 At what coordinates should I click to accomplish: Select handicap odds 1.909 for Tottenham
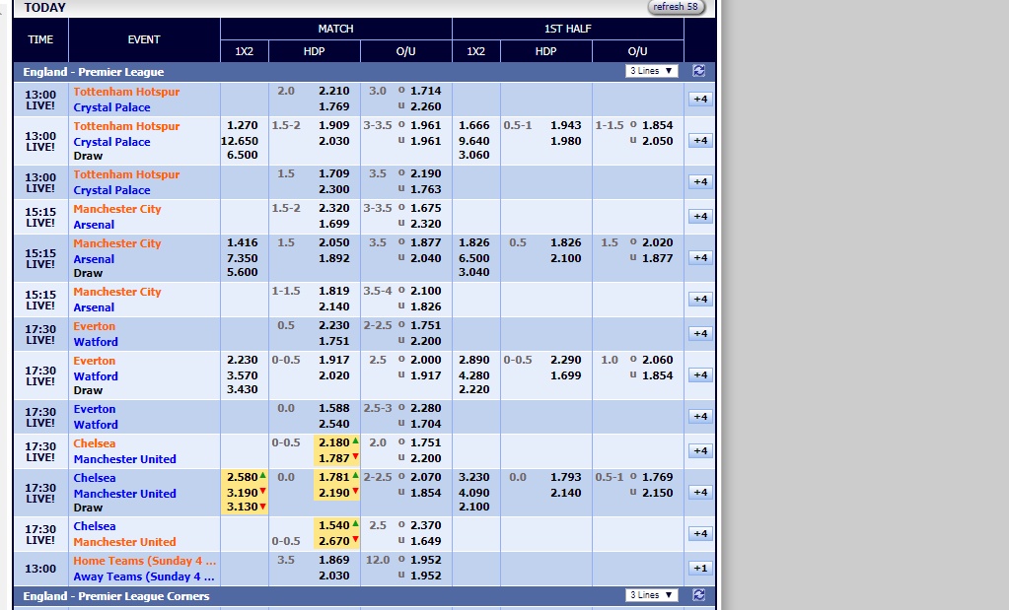(334, 125)
